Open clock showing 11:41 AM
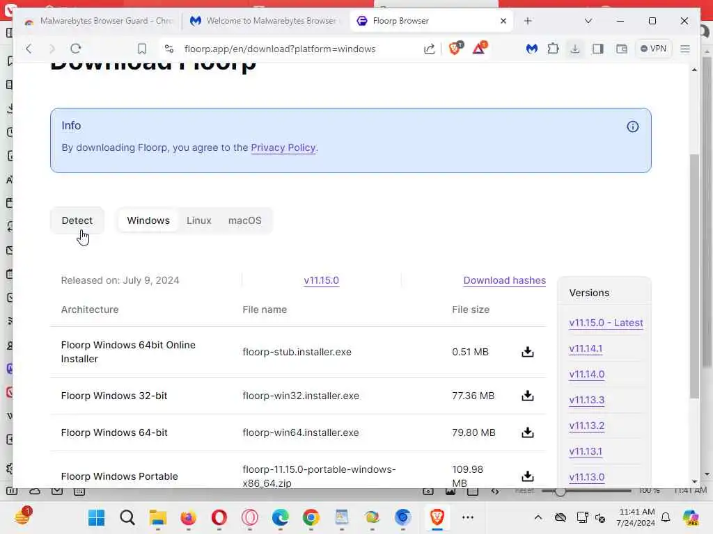Viewport: 713px width, 534px height. point(636,517)
